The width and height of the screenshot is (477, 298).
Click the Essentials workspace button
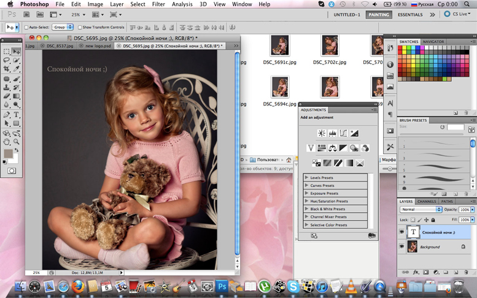click(409, 15)
